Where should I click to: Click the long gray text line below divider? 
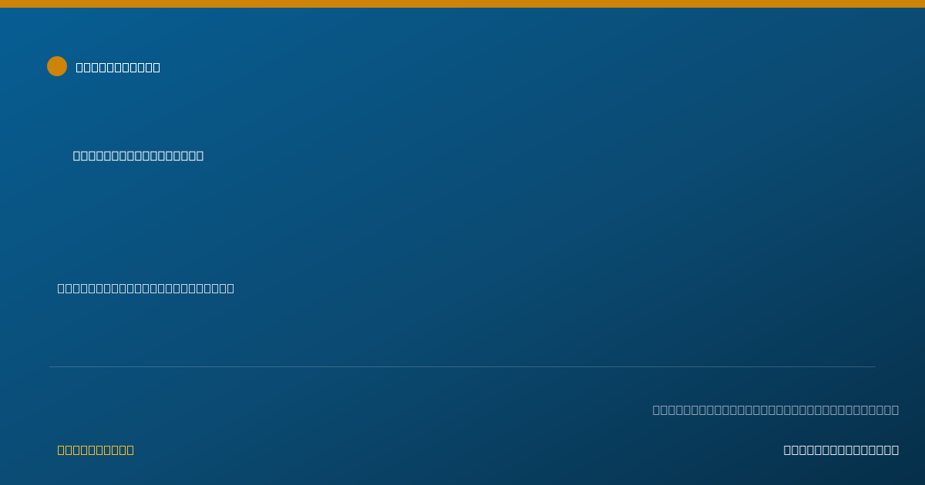(775, 410)
